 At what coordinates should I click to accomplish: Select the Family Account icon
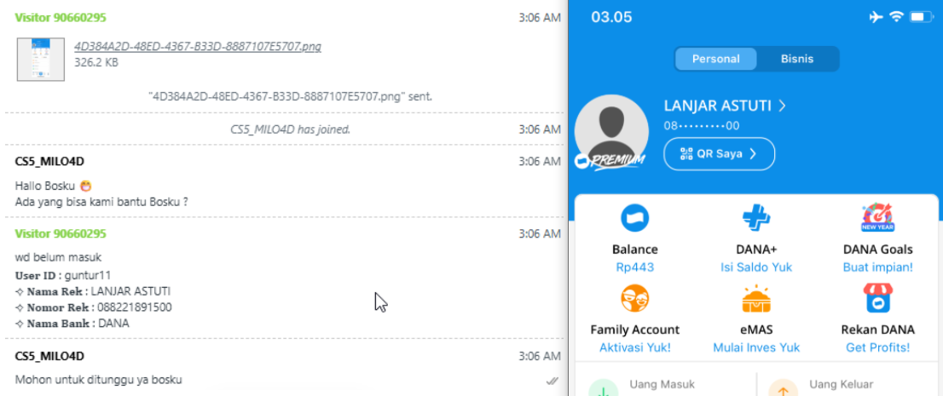(x=635, y=299)
